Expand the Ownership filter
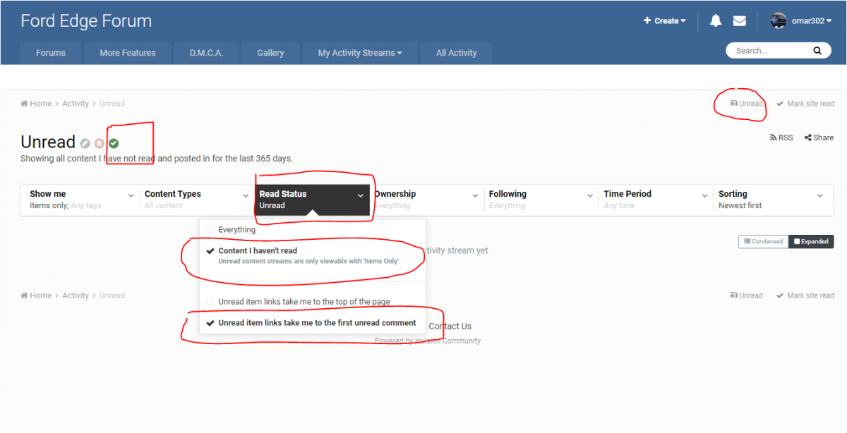This screenshot has width=847, height=433. [x=426, y=200]
